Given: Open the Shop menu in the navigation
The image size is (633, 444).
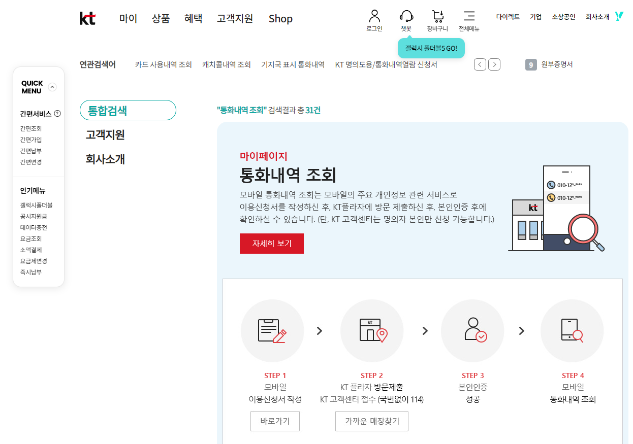Looking at the screenshot, I should tap(280, 18).
